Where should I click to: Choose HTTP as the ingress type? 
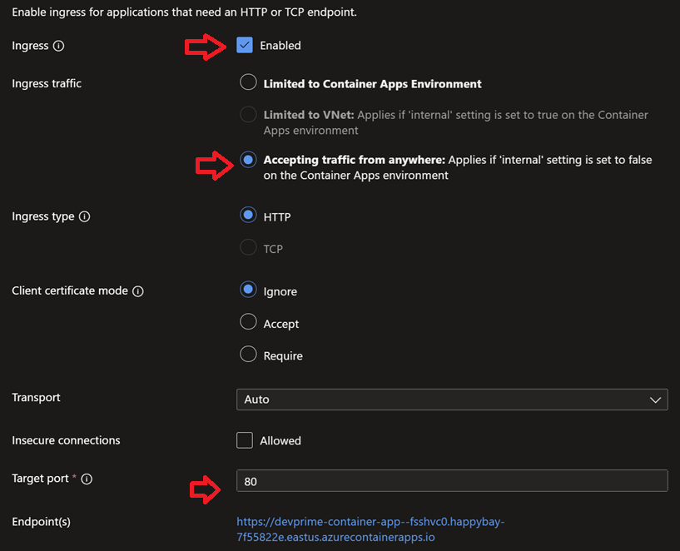pos(248,216)
